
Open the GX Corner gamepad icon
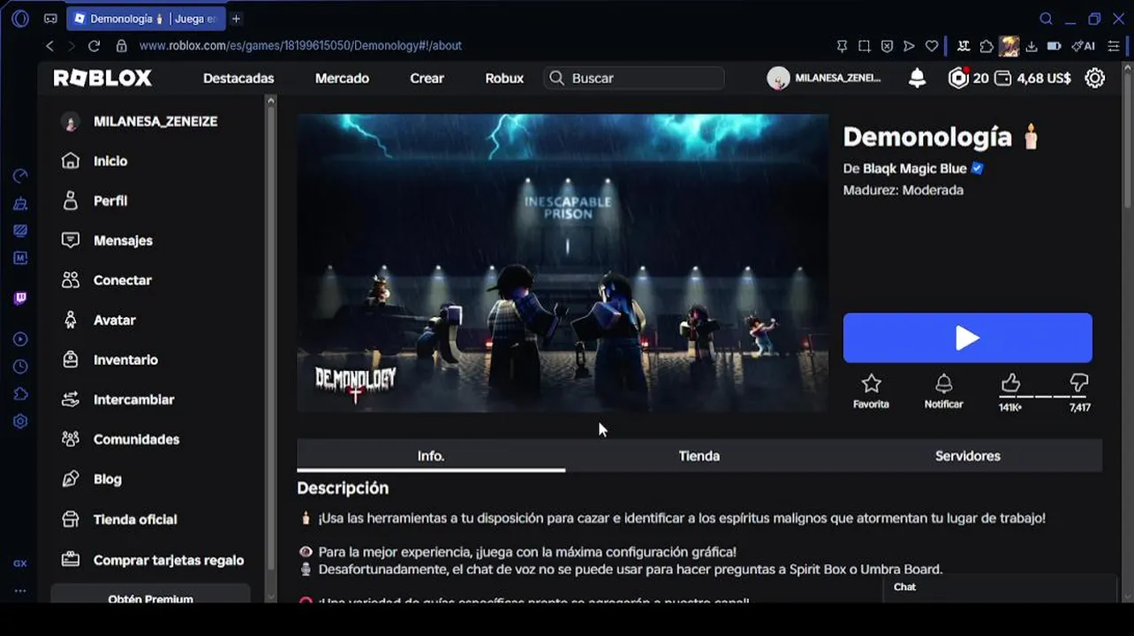50,19
